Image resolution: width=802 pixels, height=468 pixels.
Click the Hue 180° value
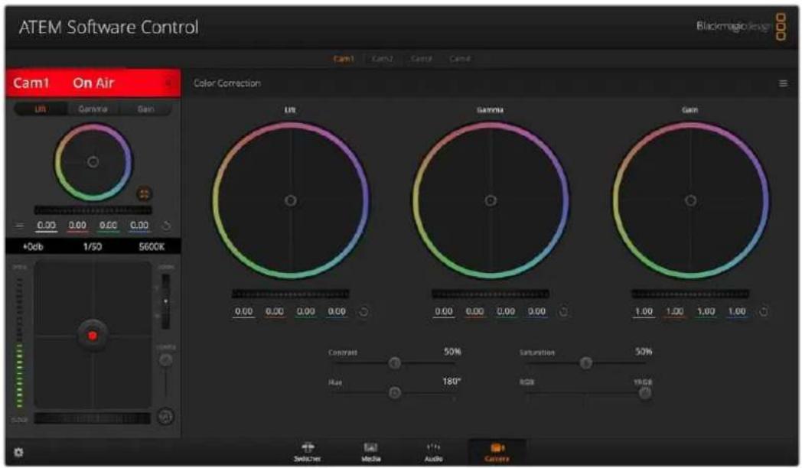[452, 381]
